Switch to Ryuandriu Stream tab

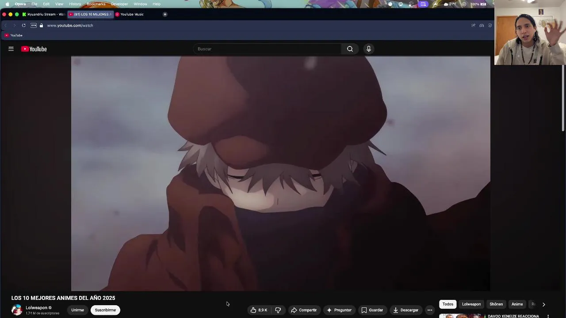pos(43,14)
